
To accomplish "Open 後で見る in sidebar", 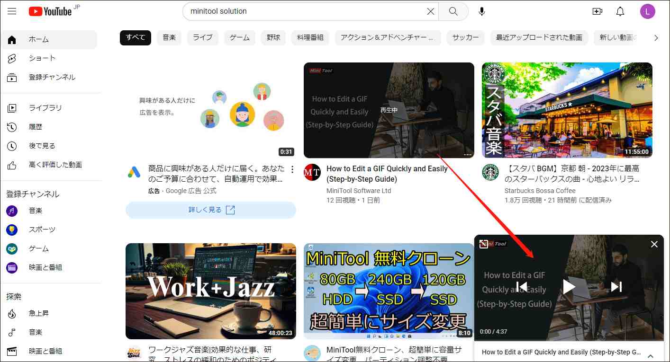I will point(49,146).
